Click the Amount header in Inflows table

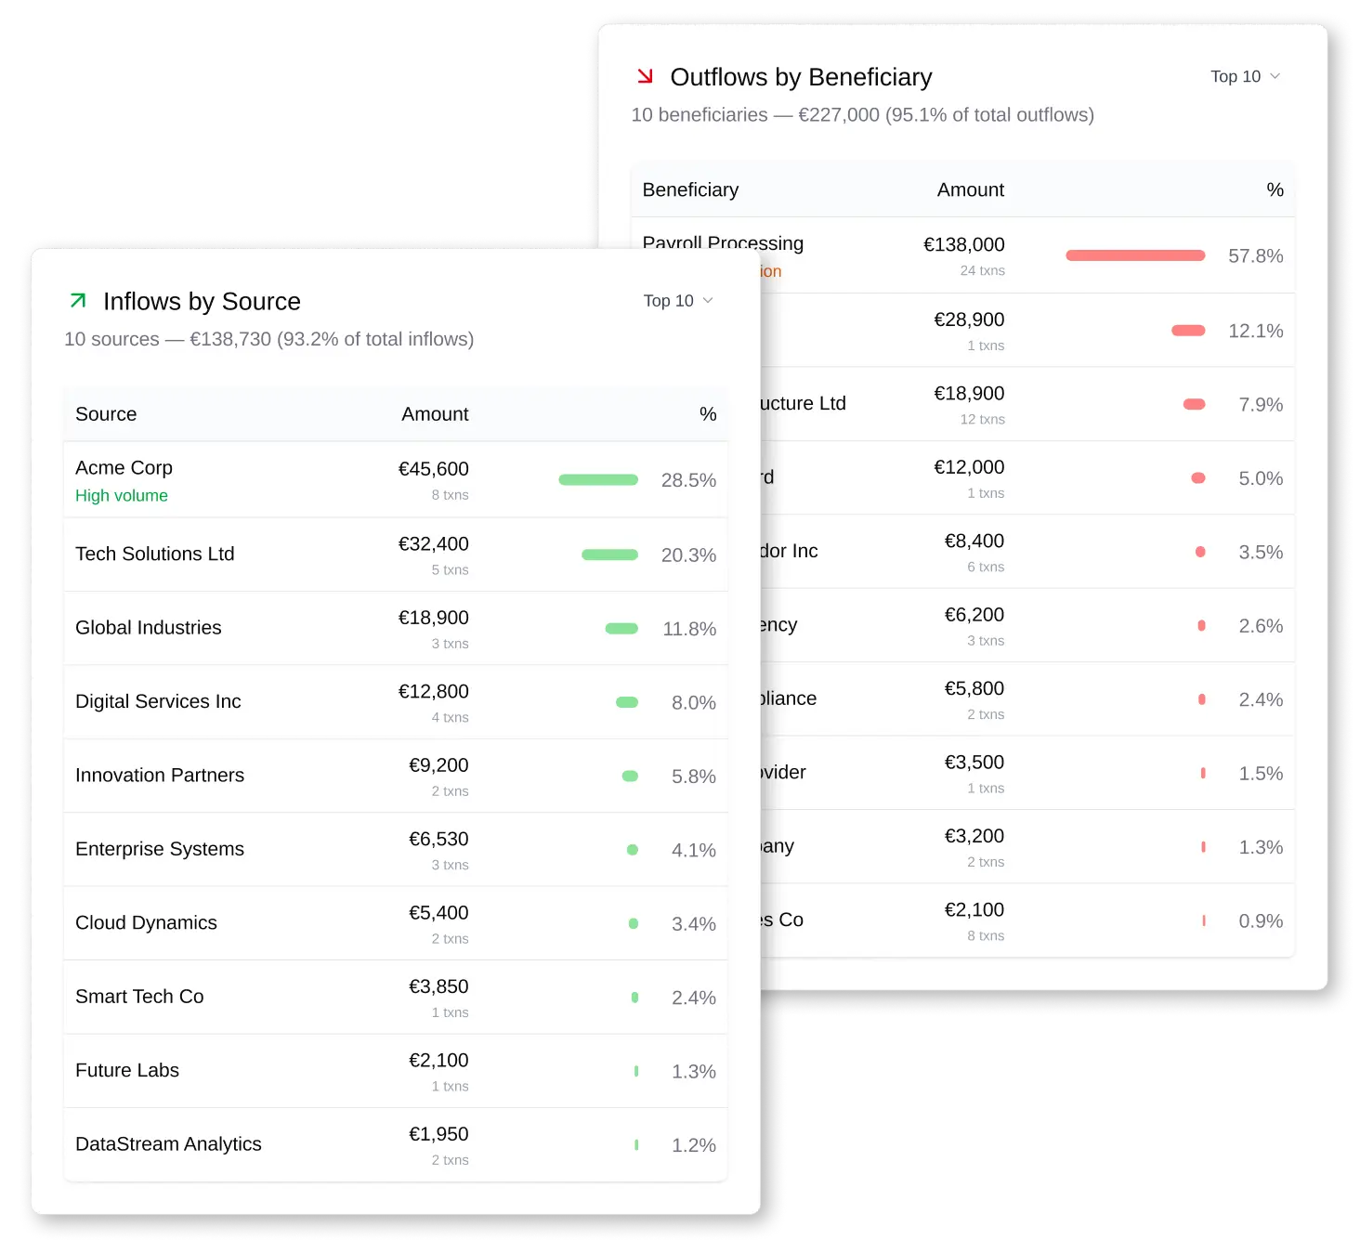pyautogui.click(x=435, y=414)
